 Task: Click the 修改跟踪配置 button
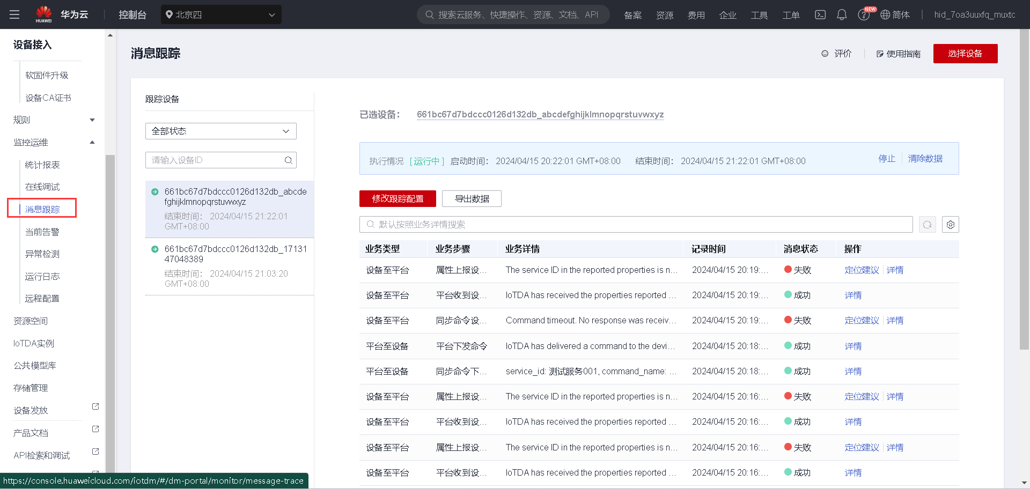pos(398,199)
